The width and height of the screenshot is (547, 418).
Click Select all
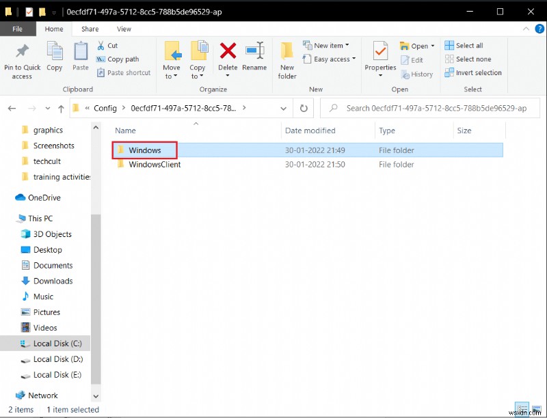[464, 45]
